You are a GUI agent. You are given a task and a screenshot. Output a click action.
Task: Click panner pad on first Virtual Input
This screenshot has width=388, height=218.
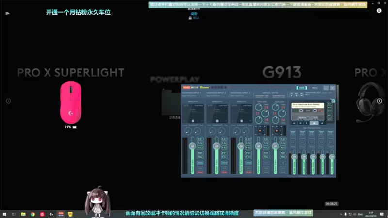click(260, 130)
